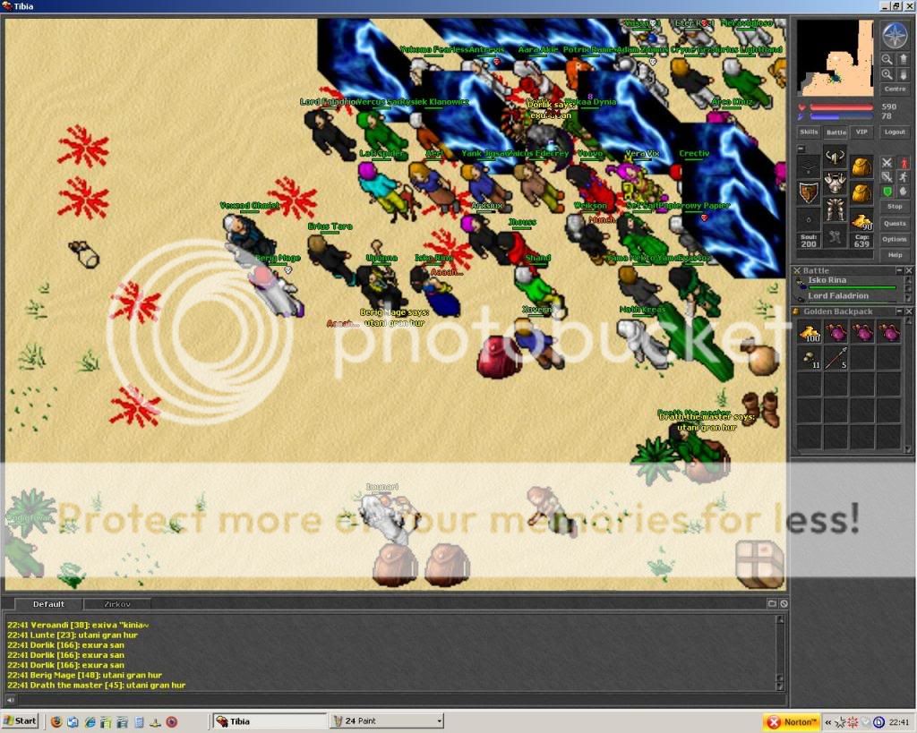Minimize the Golden Backpack panel

(x=899, y=311)
